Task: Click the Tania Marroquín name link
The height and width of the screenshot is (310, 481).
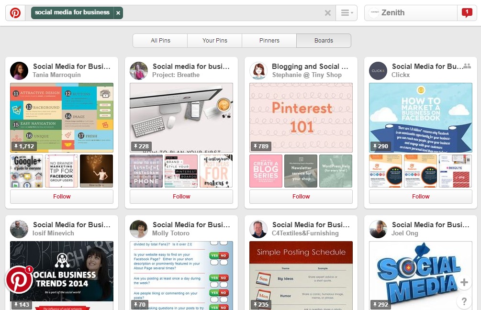Action: click(x=57, y=75)
